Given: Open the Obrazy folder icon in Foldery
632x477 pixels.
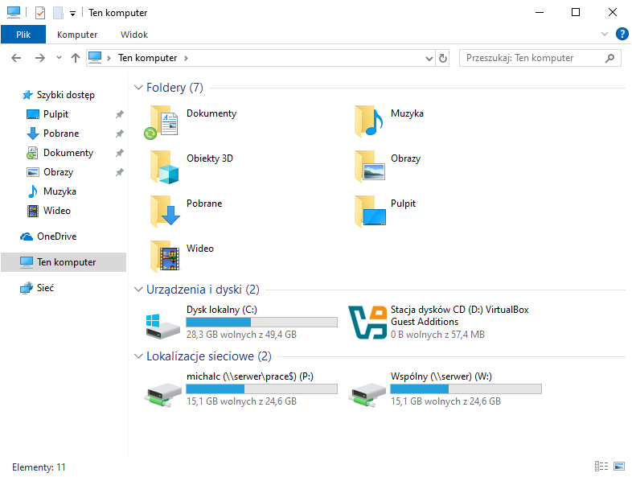Looking at the screenshot, I should (370, 167).
